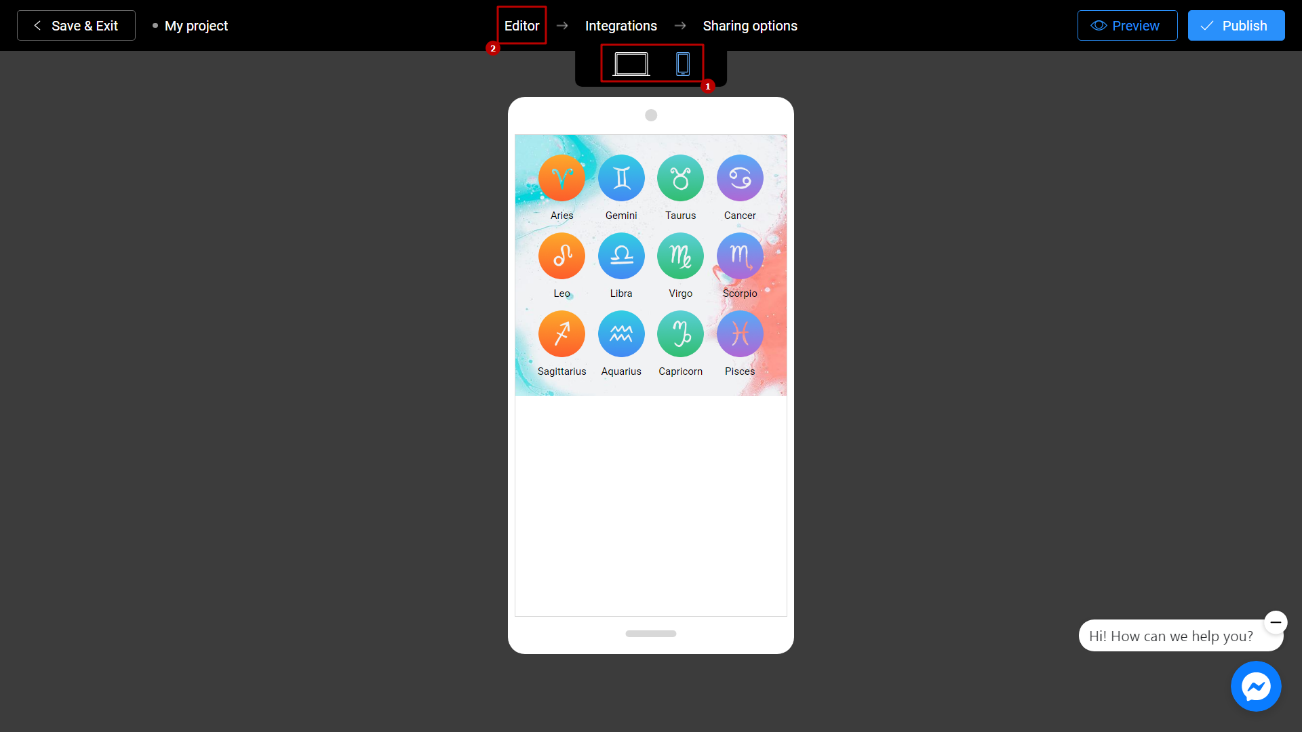Click the Aquarius zodiac sign icon
Image resolution: width=1302 pixels, height=732 pixels.
point(620,333)
